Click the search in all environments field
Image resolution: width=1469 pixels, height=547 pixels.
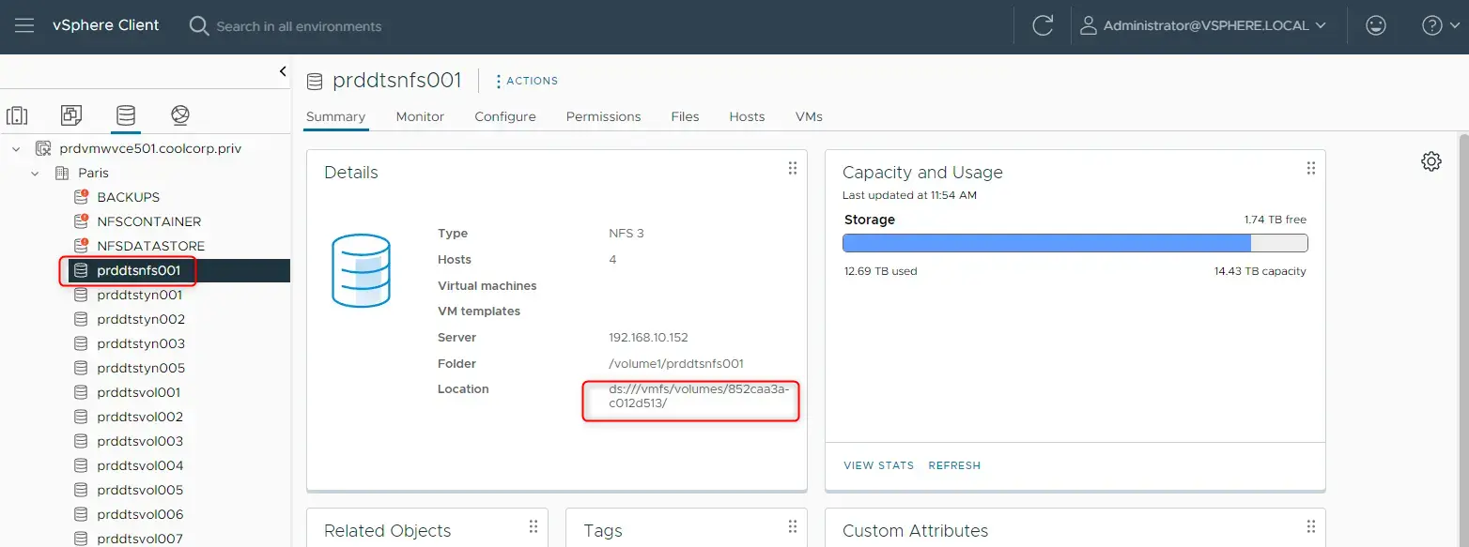pos(298,26)
